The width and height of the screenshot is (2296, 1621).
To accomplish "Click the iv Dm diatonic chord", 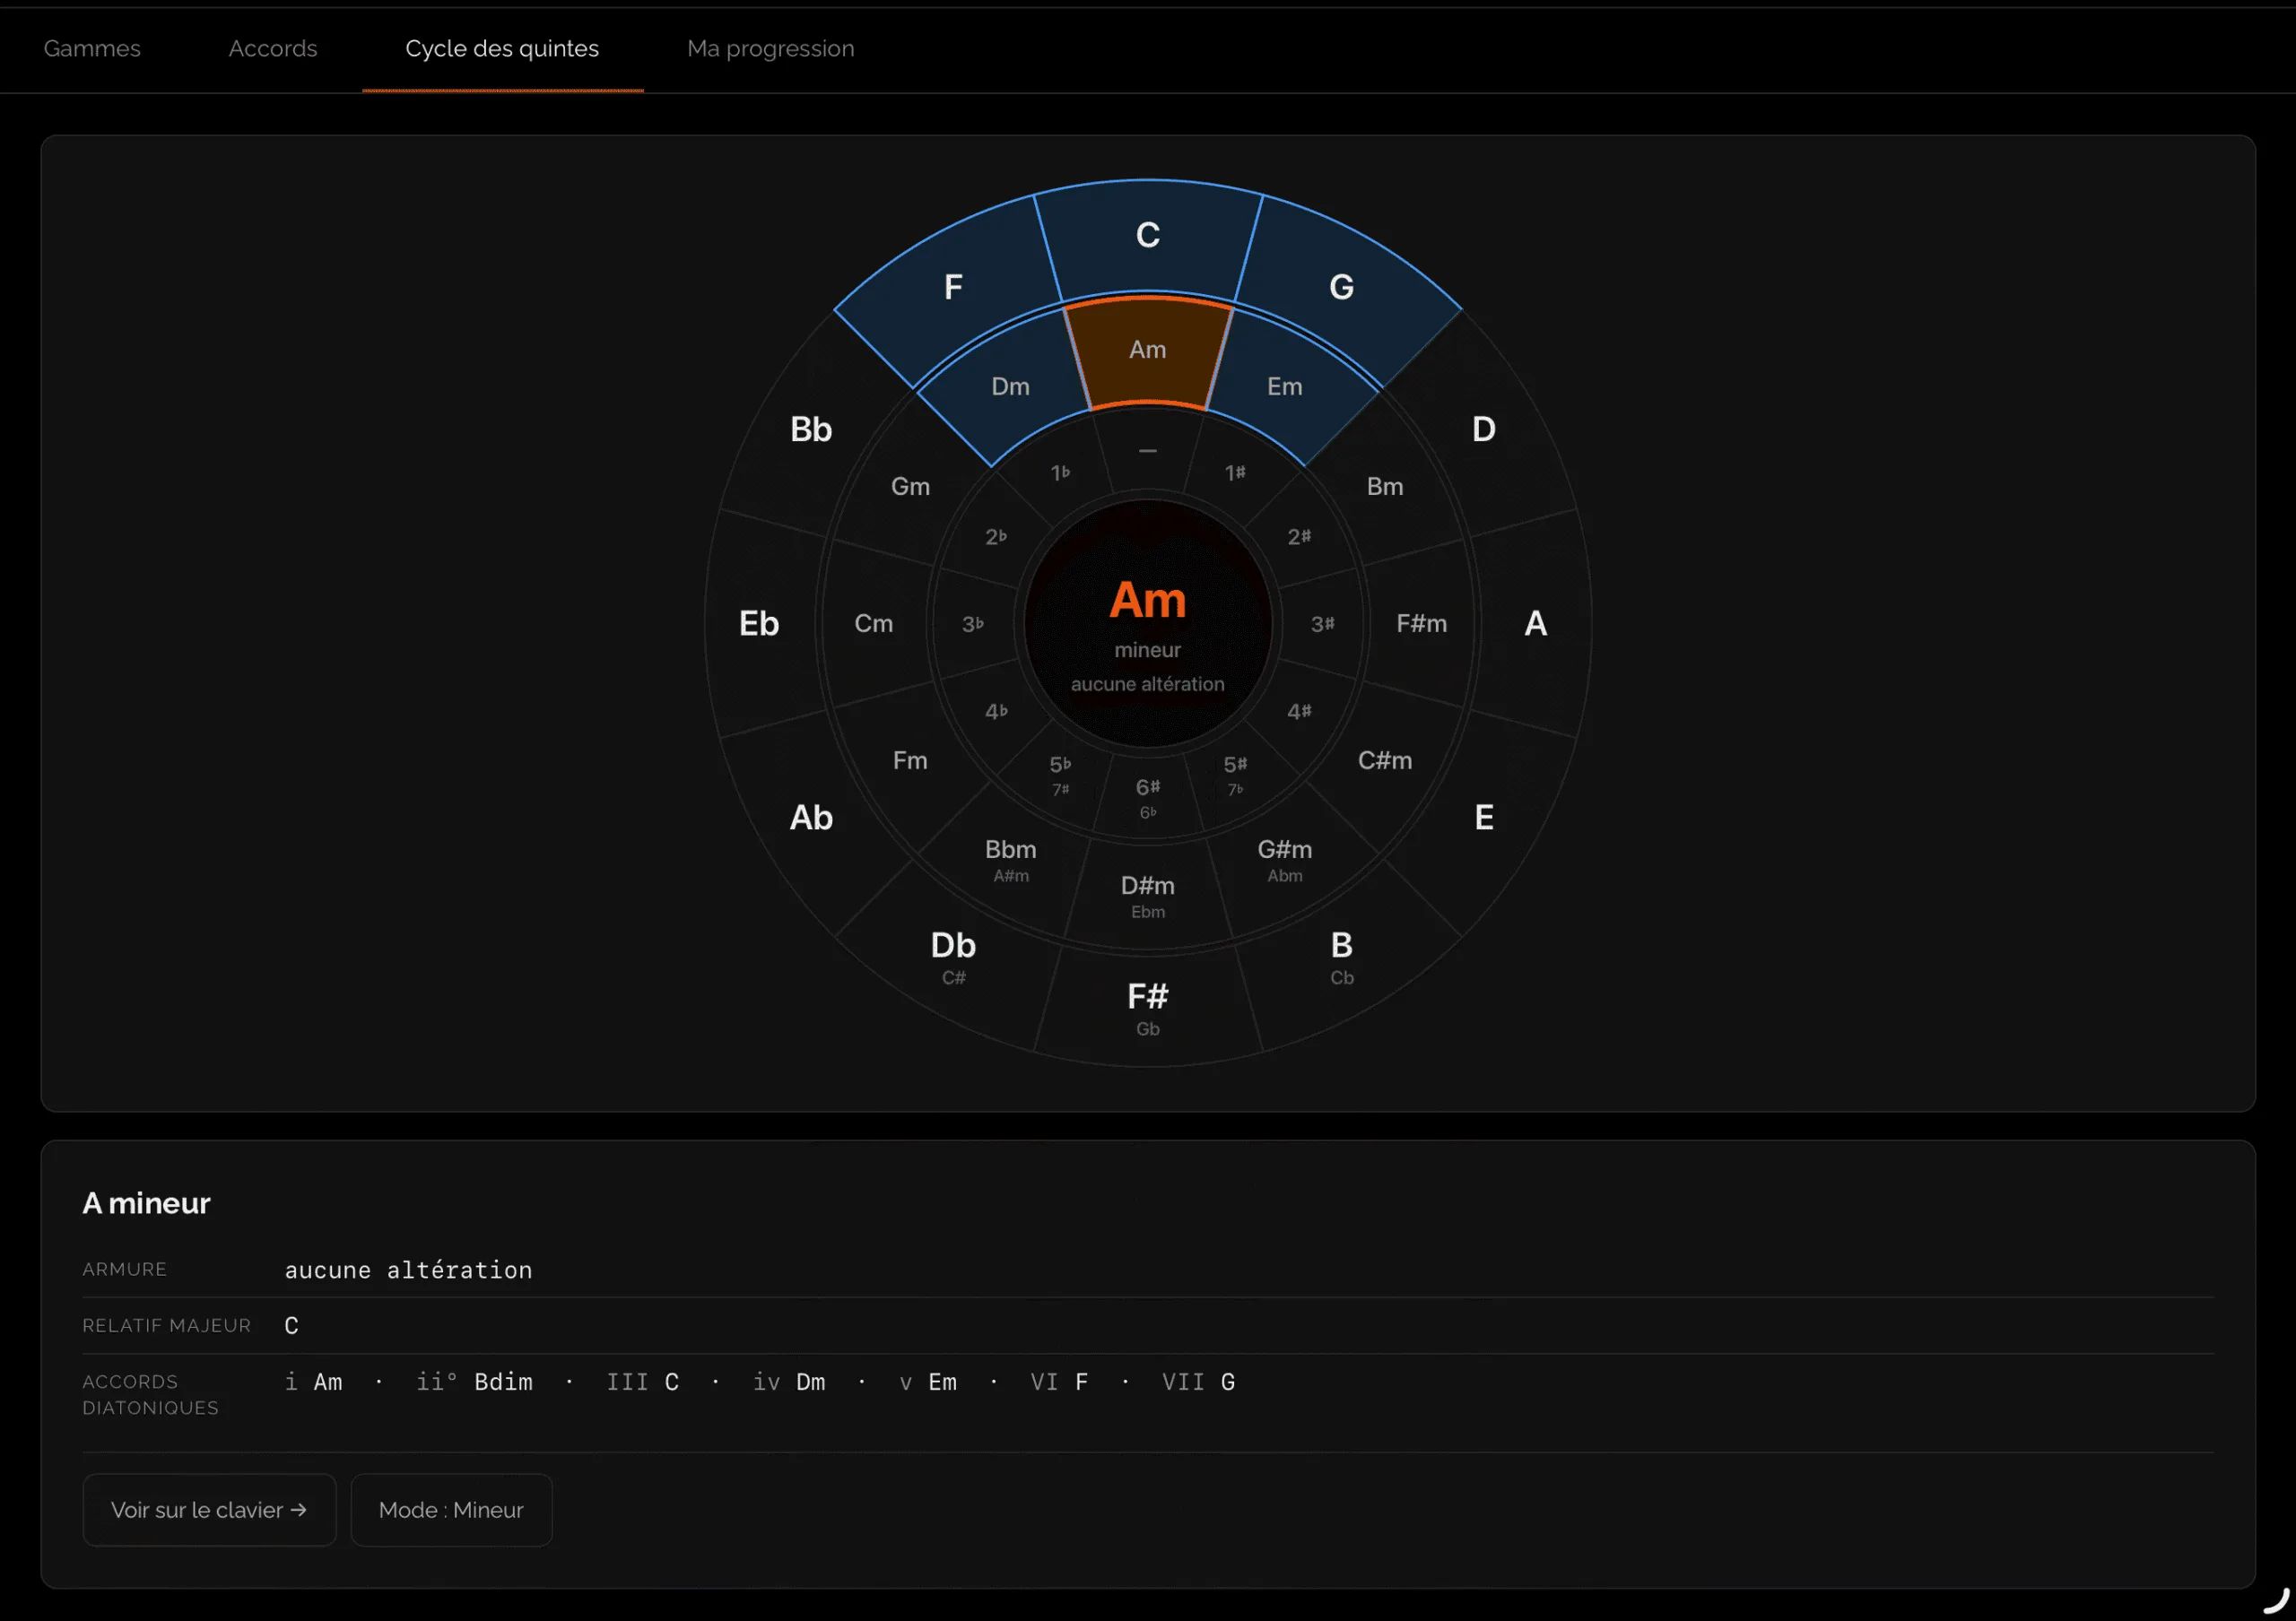I will [x=789, y=1383].
